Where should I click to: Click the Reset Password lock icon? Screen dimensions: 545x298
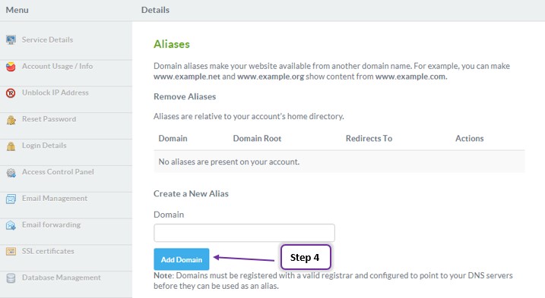tap(11, 120)
